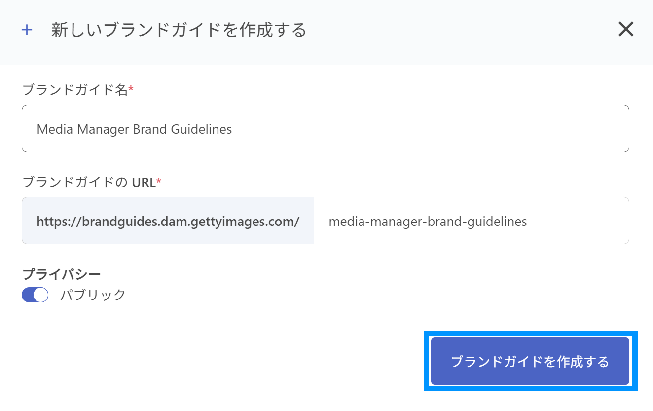Close the new brand guide dialog
Image resolution: width=653 pixels, height=411 pixels.
(625, 30)
